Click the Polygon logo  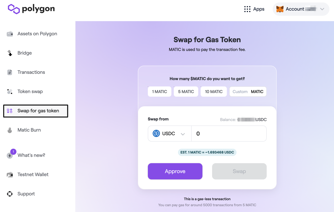31,9
